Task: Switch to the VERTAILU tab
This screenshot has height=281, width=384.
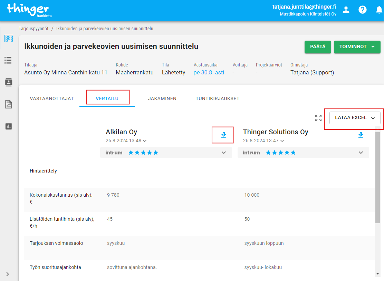Action: (x=107, y=98)
